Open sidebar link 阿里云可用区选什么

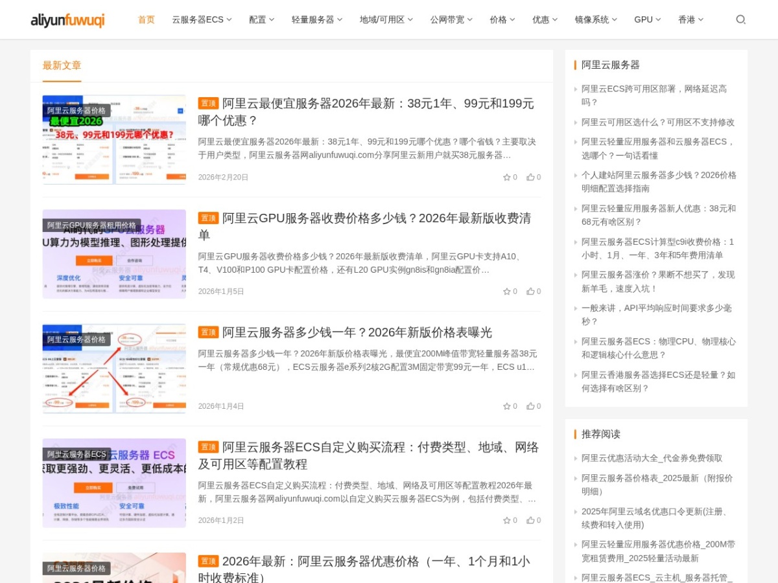[x=658, y=122]
